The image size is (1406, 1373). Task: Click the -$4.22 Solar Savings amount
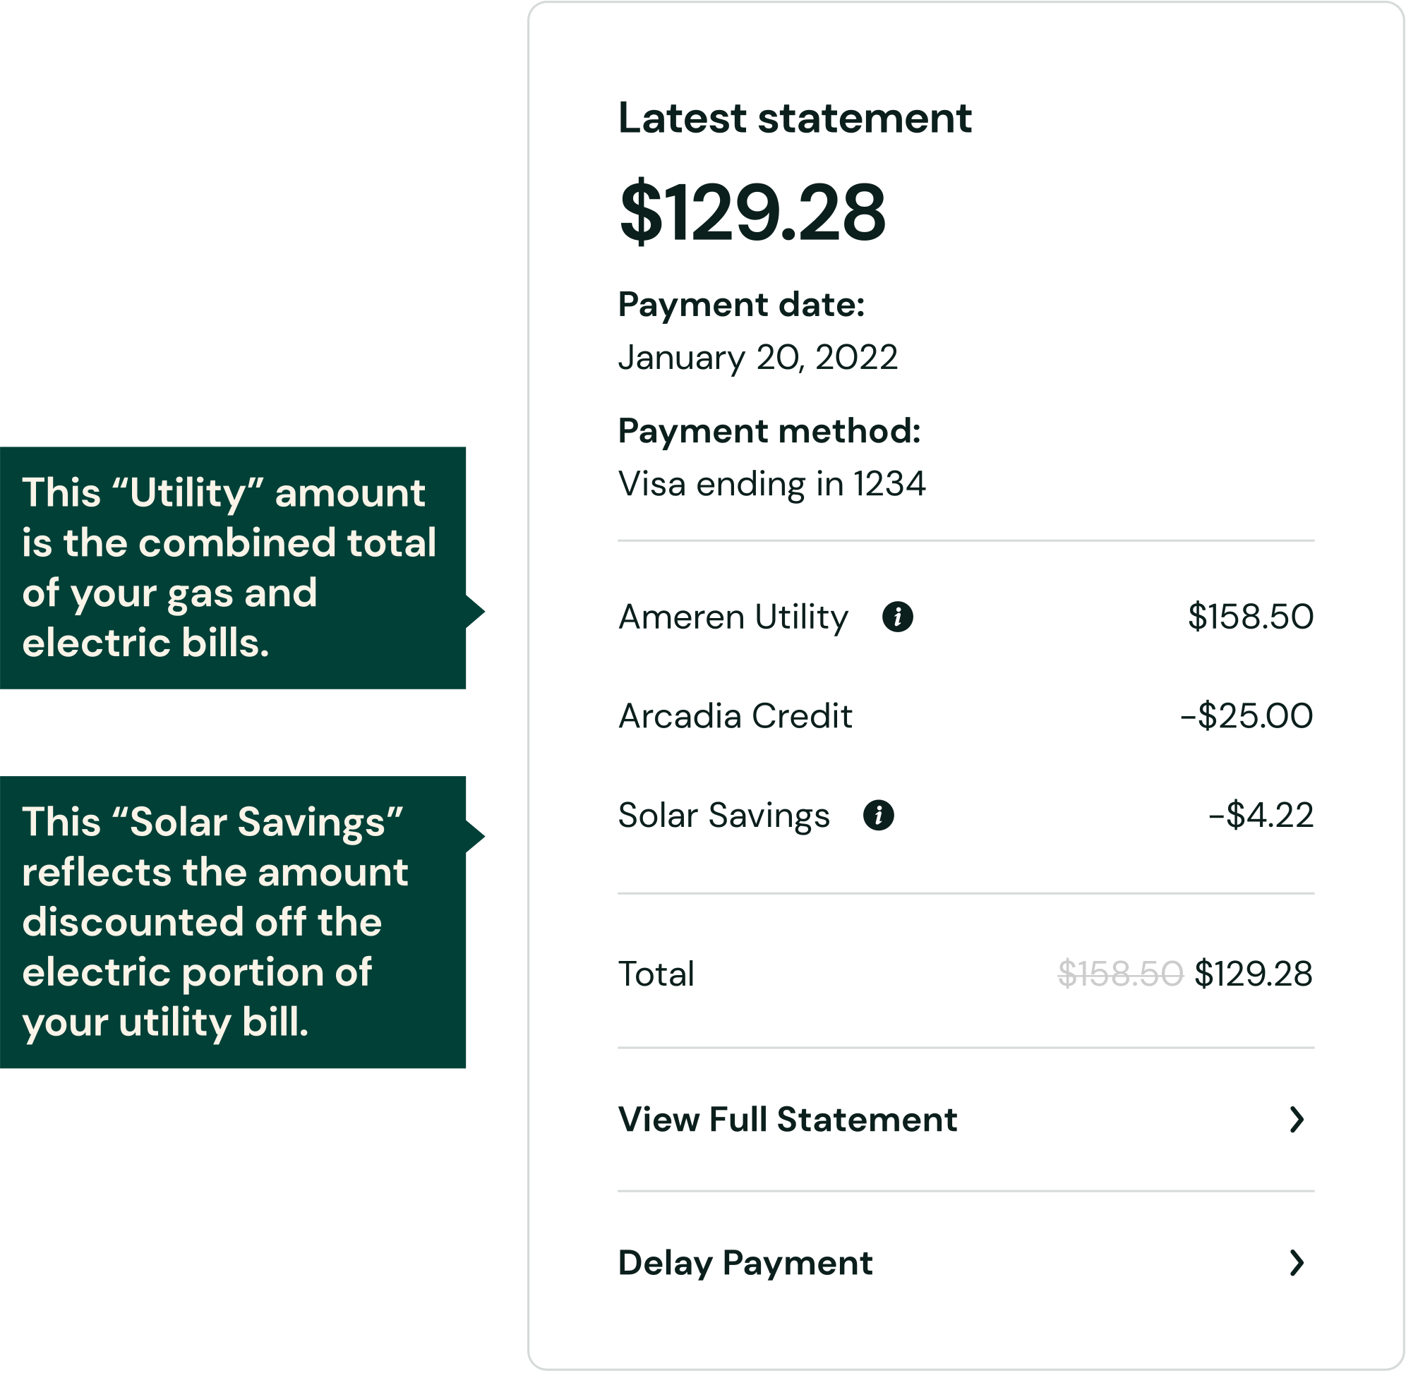click(x=1261, y=816)
